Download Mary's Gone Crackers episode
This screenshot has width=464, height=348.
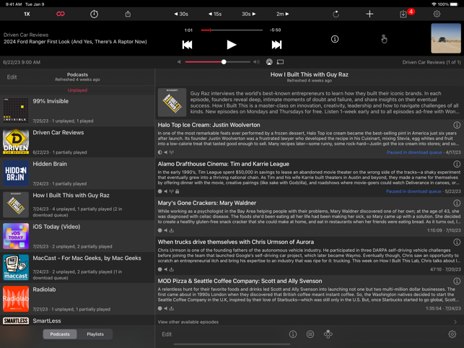(x=171, y=230)
